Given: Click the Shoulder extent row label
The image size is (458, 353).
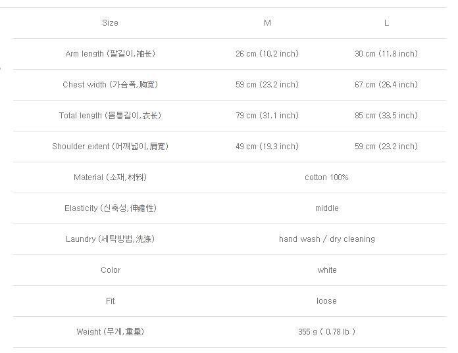Looking at the screenshot, I should [x=110, y=147].
